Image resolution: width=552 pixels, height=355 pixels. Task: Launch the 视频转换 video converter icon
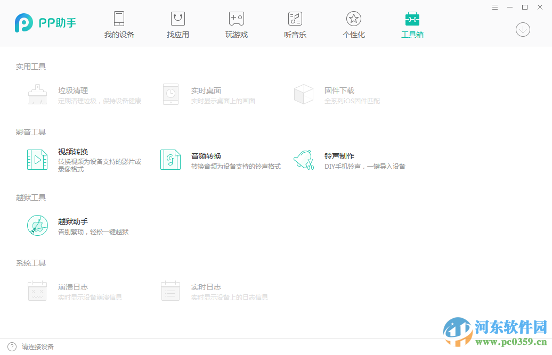[37, 160]
